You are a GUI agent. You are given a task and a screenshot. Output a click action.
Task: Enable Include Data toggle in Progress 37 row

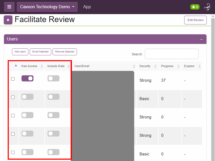pos(53,78)
